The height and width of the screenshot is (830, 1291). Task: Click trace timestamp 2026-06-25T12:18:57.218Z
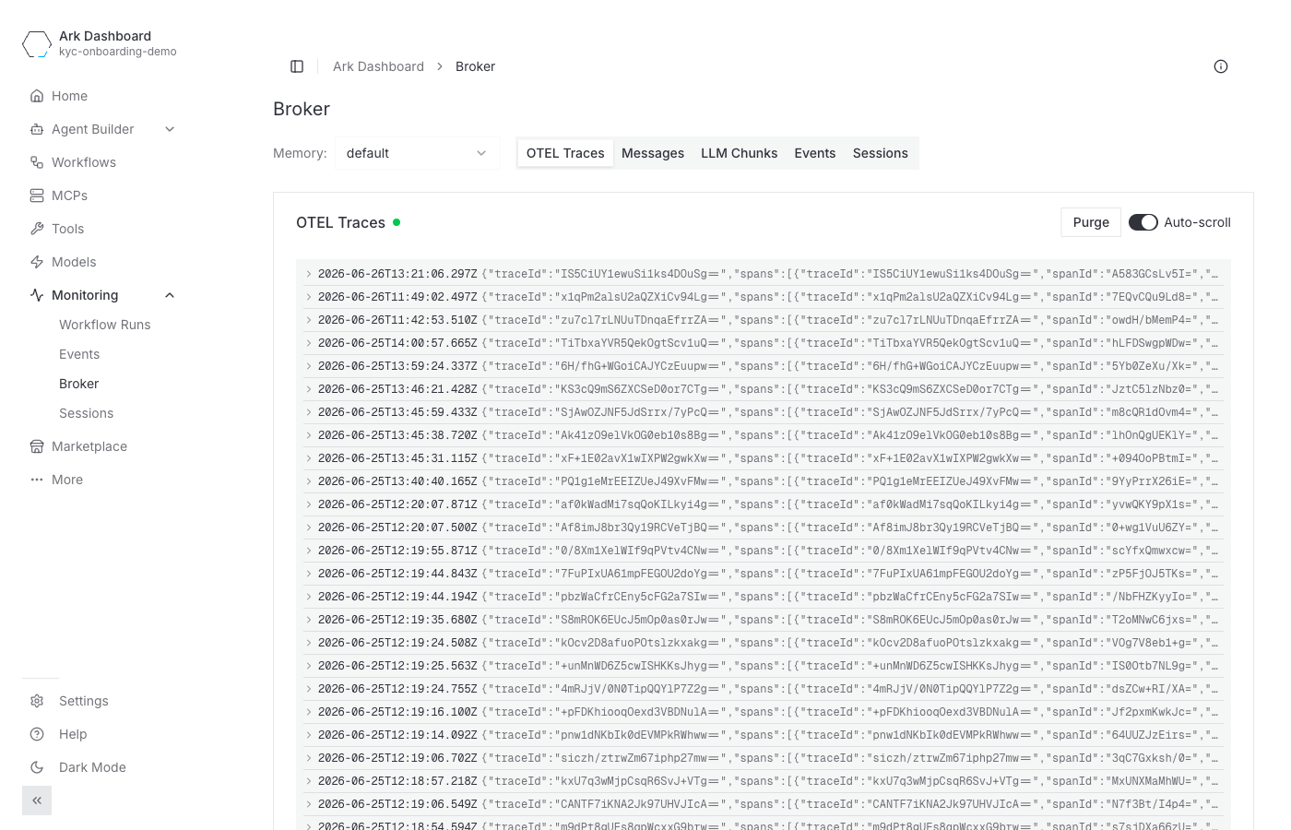397,781
